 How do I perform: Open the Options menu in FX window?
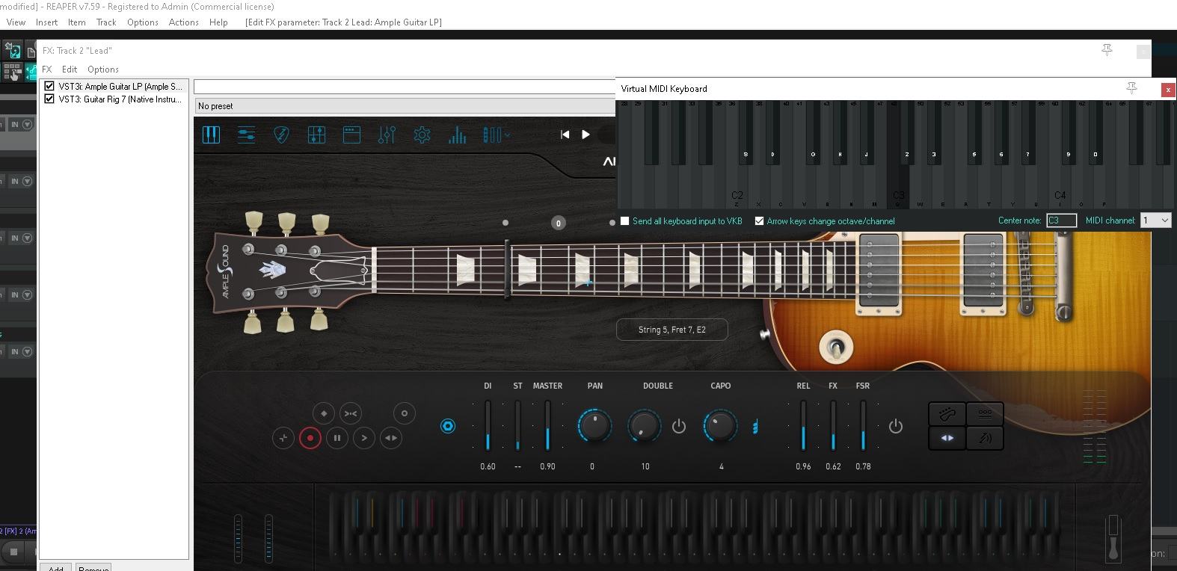tap(103, 70)
